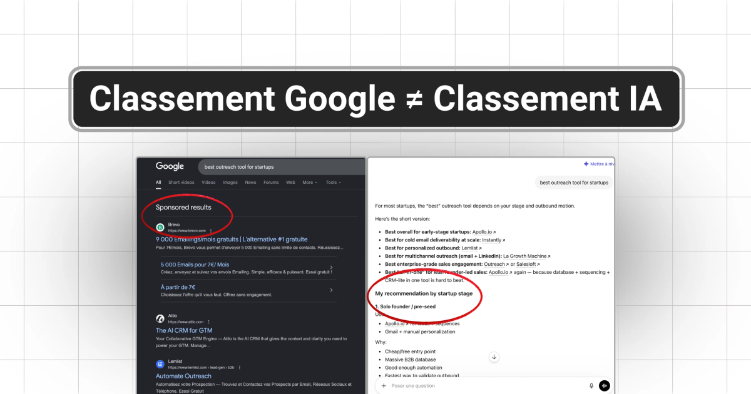Open three-dot menu beside the Lemlist URL
Viewport: 751px width, 394px height.
click(240, 367)
